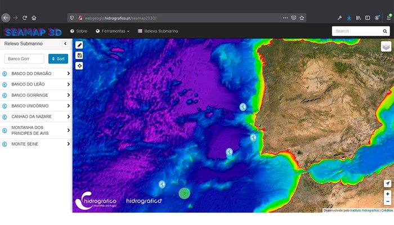Viewport: 394px width, 225px height.
Task: Click the geolocation arrow button
Action: [387, 184]
